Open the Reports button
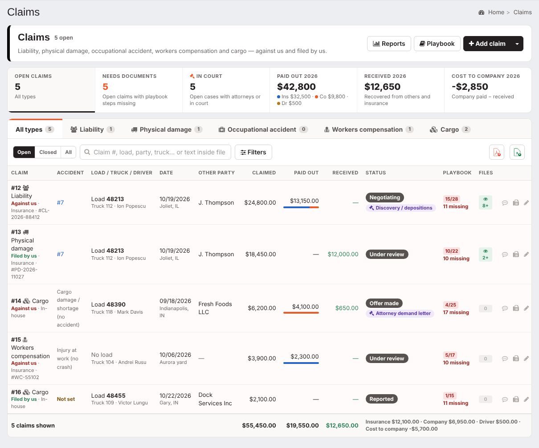The image size is (539, 448). tap(389, 44)
